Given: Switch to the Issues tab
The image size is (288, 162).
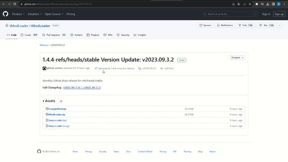Looking at the screenshot, I should click(29, 35).
